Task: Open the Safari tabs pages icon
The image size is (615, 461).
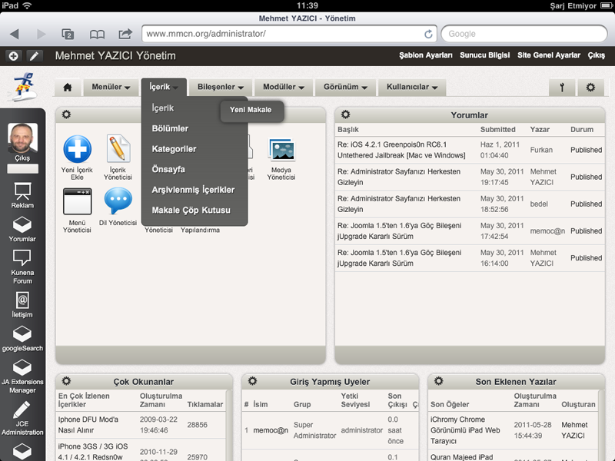Action: click(68, 34)
